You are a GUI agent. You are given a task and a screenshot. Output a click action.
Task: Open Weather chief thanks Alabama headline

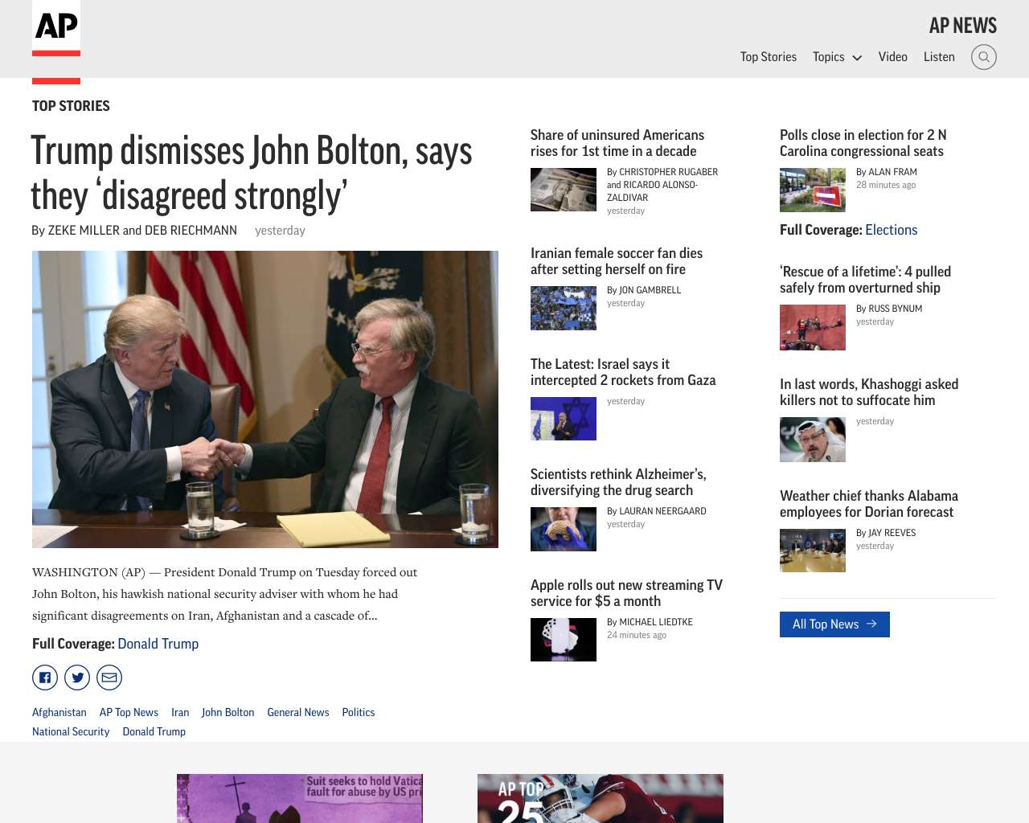point(869,504)
